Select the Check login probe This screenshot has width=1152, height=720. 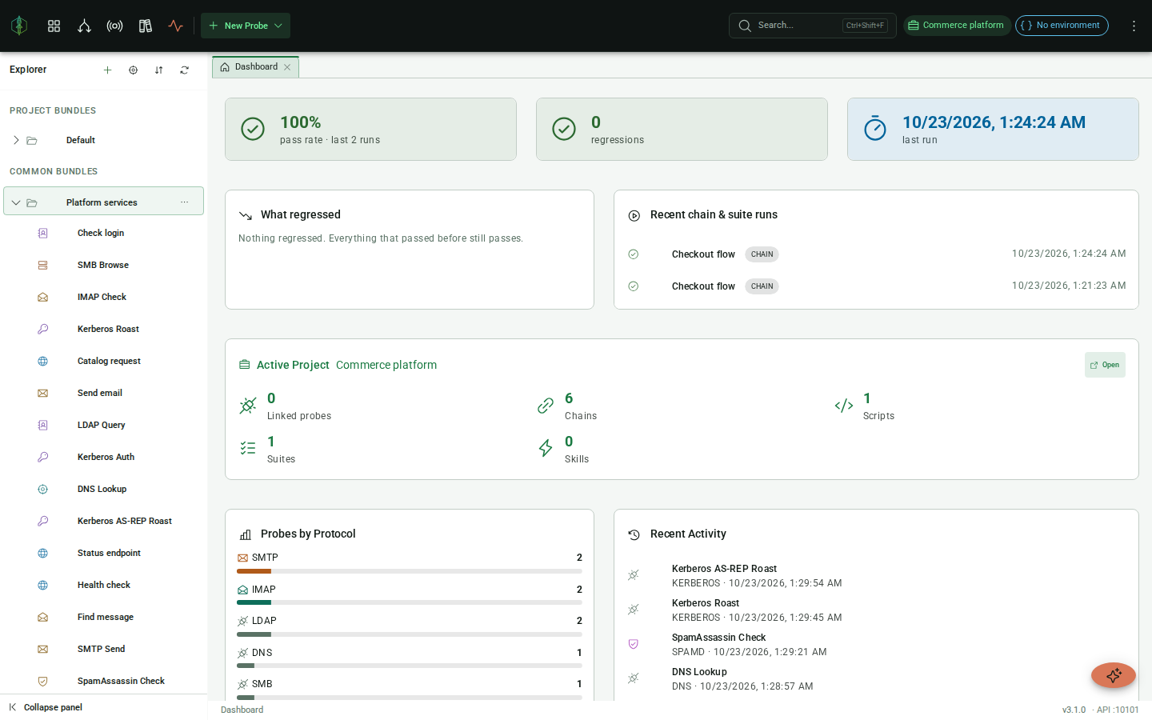(x=103, y=233)
